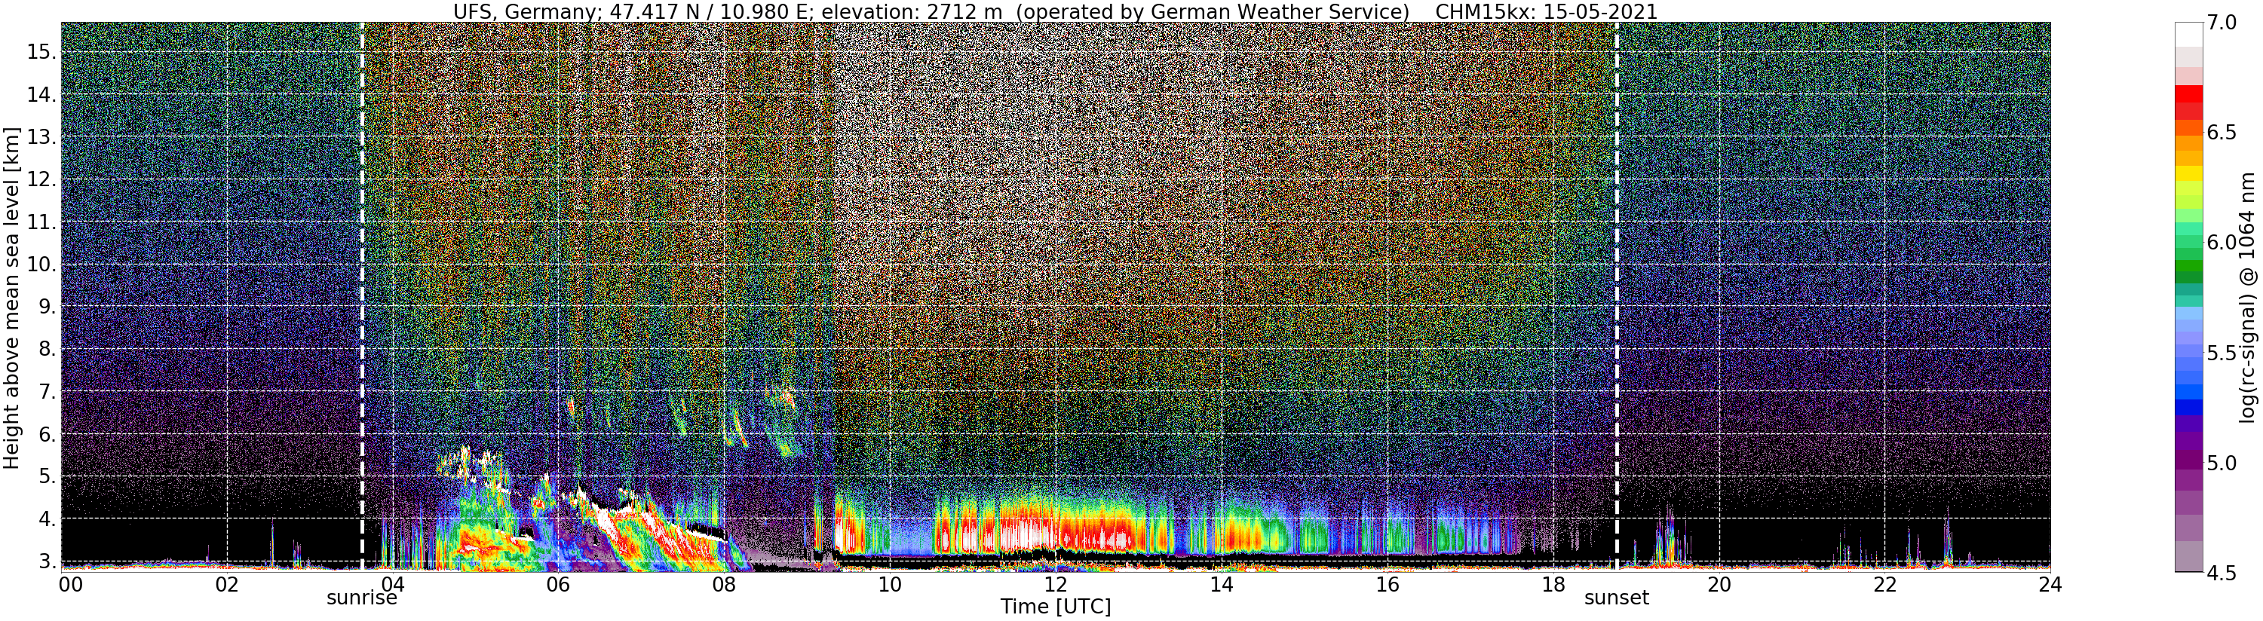Click the 'sunset' label below the axis

pos(1617,598)
